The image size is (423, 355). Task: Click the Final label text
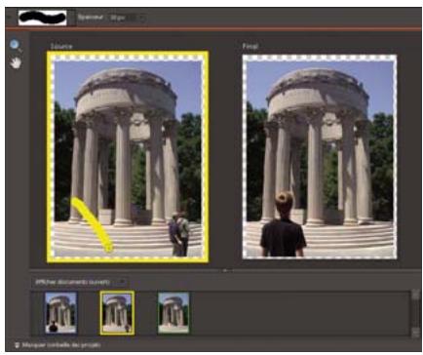point(250,47)
